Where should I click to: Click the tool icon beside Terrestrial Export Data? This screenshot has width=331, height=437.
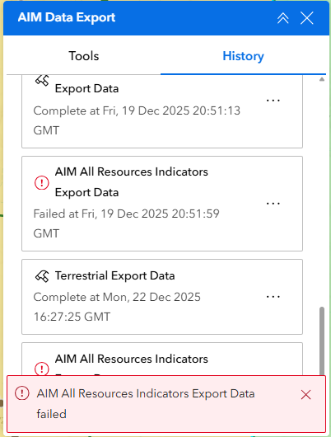point(42,276)
